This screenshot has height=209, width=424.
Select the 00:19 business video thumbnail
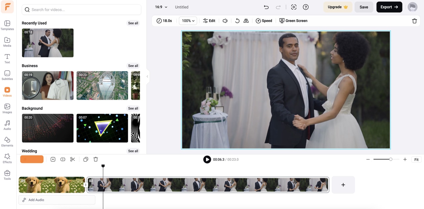pos(48,86)
